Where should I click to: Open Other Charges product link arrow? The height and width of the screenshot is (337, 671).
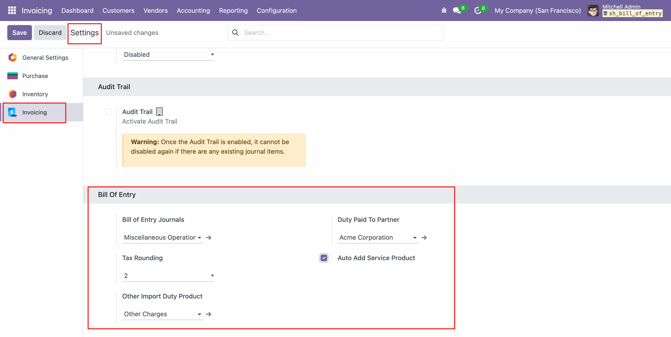pyautogui.click(x=209, y=314)
